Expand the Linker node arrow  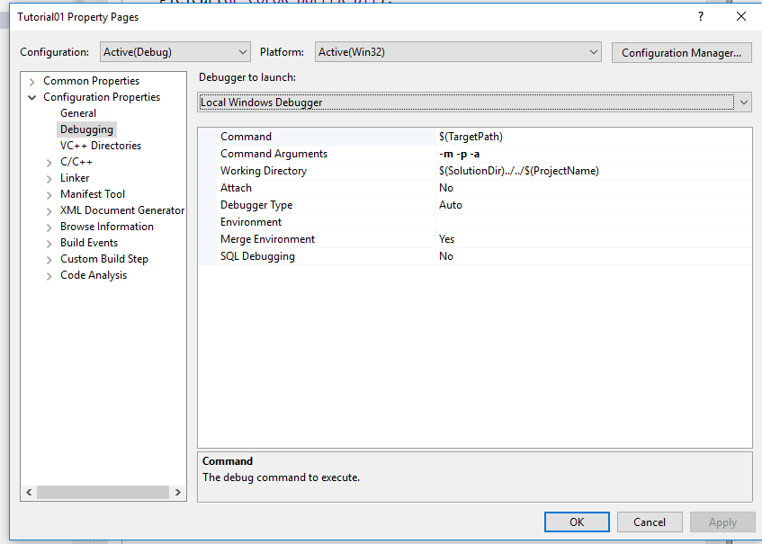coord(49,179)
